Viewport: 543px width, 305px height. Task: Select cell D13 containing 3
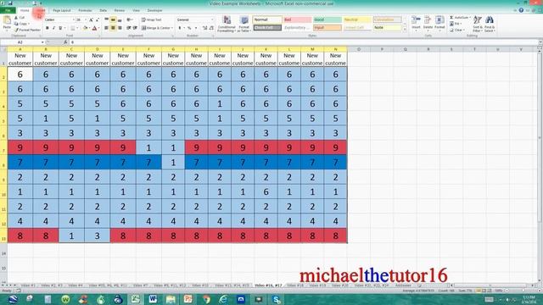98,236
